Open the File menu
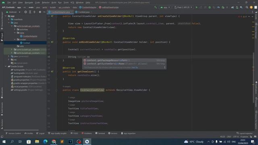 pos(9,3)
